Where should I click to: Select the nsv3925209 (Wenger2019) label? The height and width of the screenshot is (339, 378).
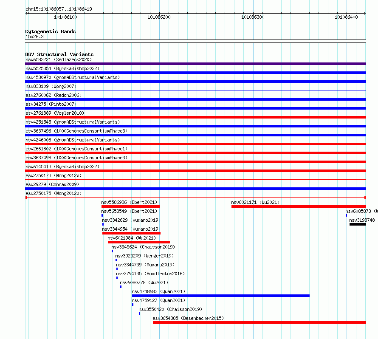(x=144, y=256)
